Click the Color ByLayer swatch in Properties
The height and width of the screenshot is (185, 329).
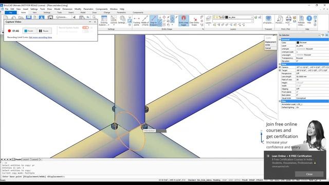298,43
